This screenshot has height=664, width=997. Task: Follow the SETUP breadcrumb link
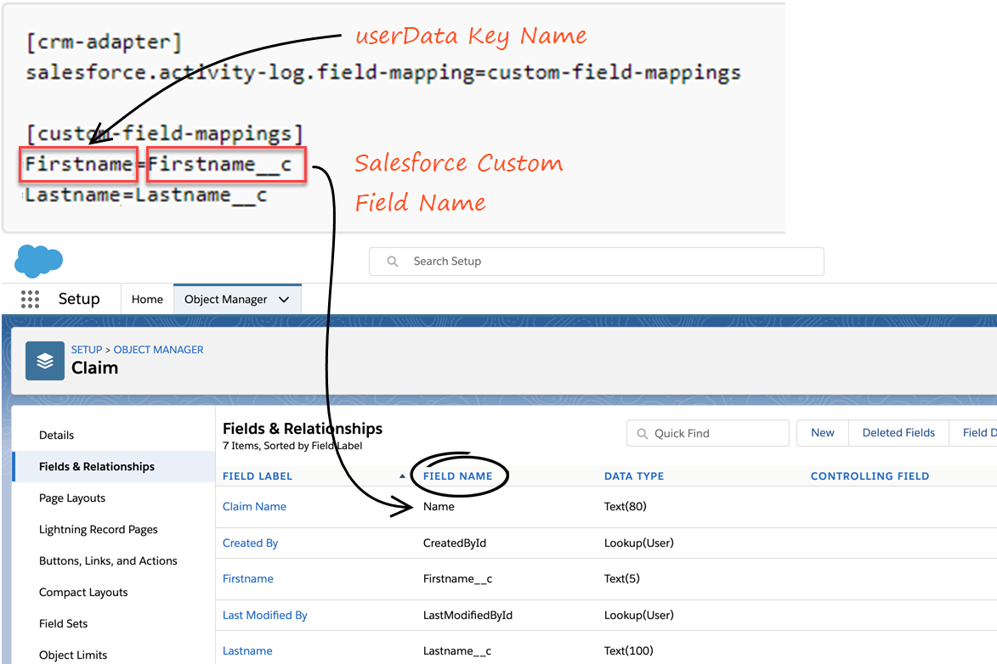tap(87, 350)
